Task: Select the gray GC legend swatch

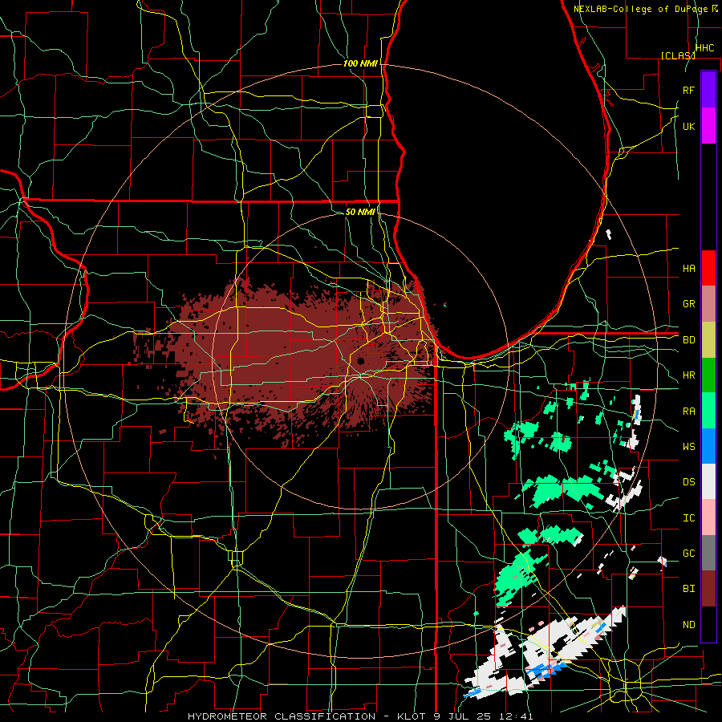Action: 708,553
